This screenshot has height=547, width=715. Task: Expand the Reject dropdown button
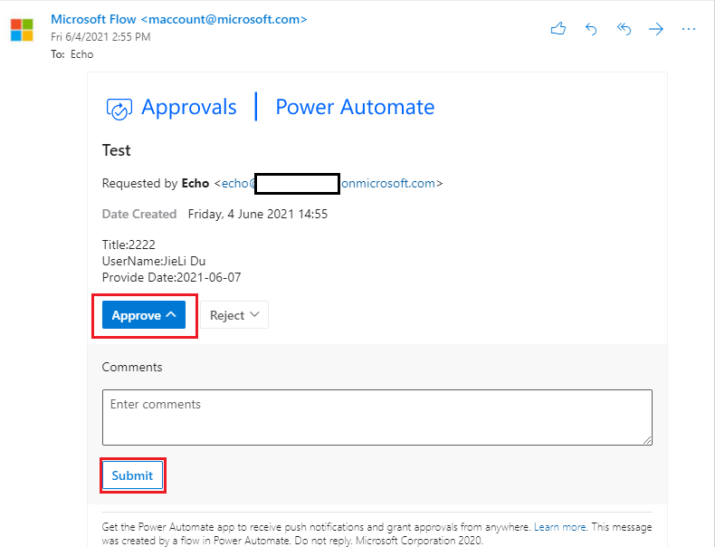[234, 315]
